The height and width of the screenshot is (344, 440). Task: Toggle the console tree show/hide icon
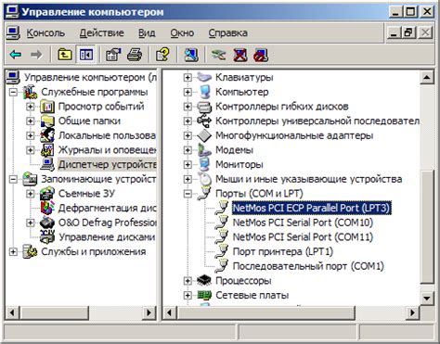[x=86, y=55]
